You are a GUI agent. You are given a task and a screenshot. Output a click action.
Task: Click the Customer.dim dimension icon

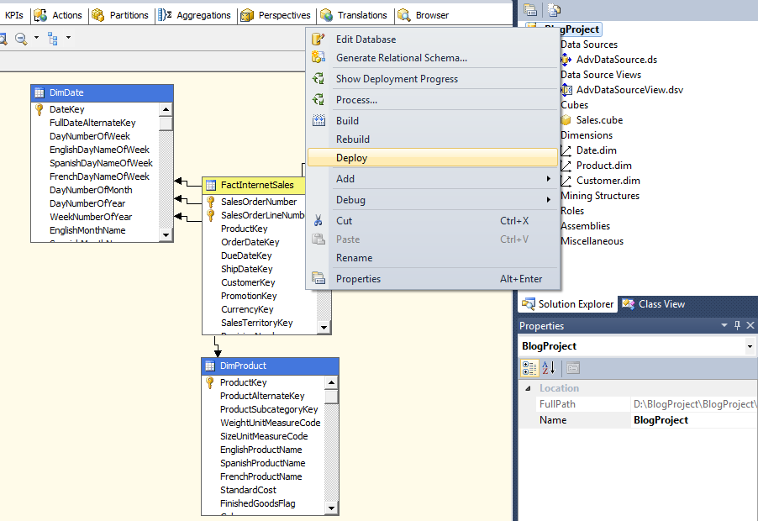coord(566,181)
